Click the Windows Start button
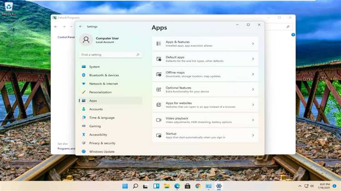341x191 pixels. pyautogui.click(x=125, y=186)
